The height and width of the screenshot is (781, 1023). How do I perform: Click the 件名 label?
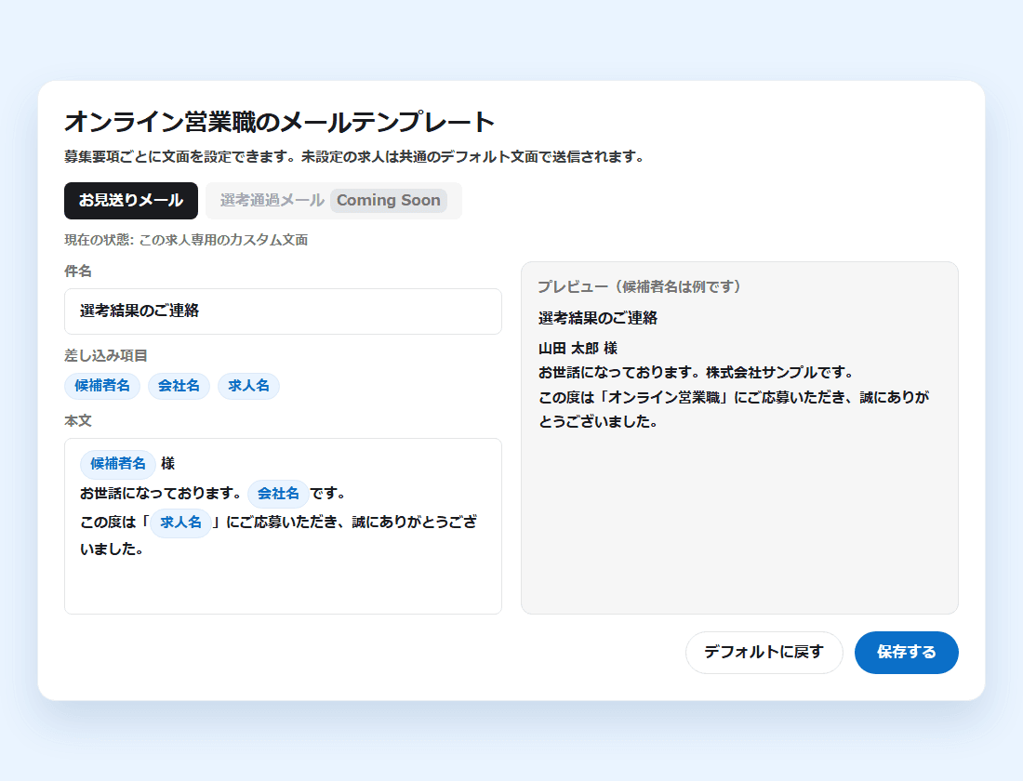click(x=77, y=271)
